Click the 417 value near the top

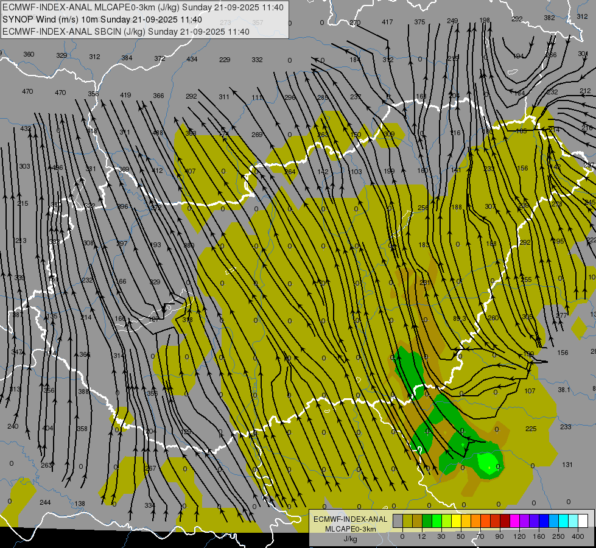click(x=387, y=22)
